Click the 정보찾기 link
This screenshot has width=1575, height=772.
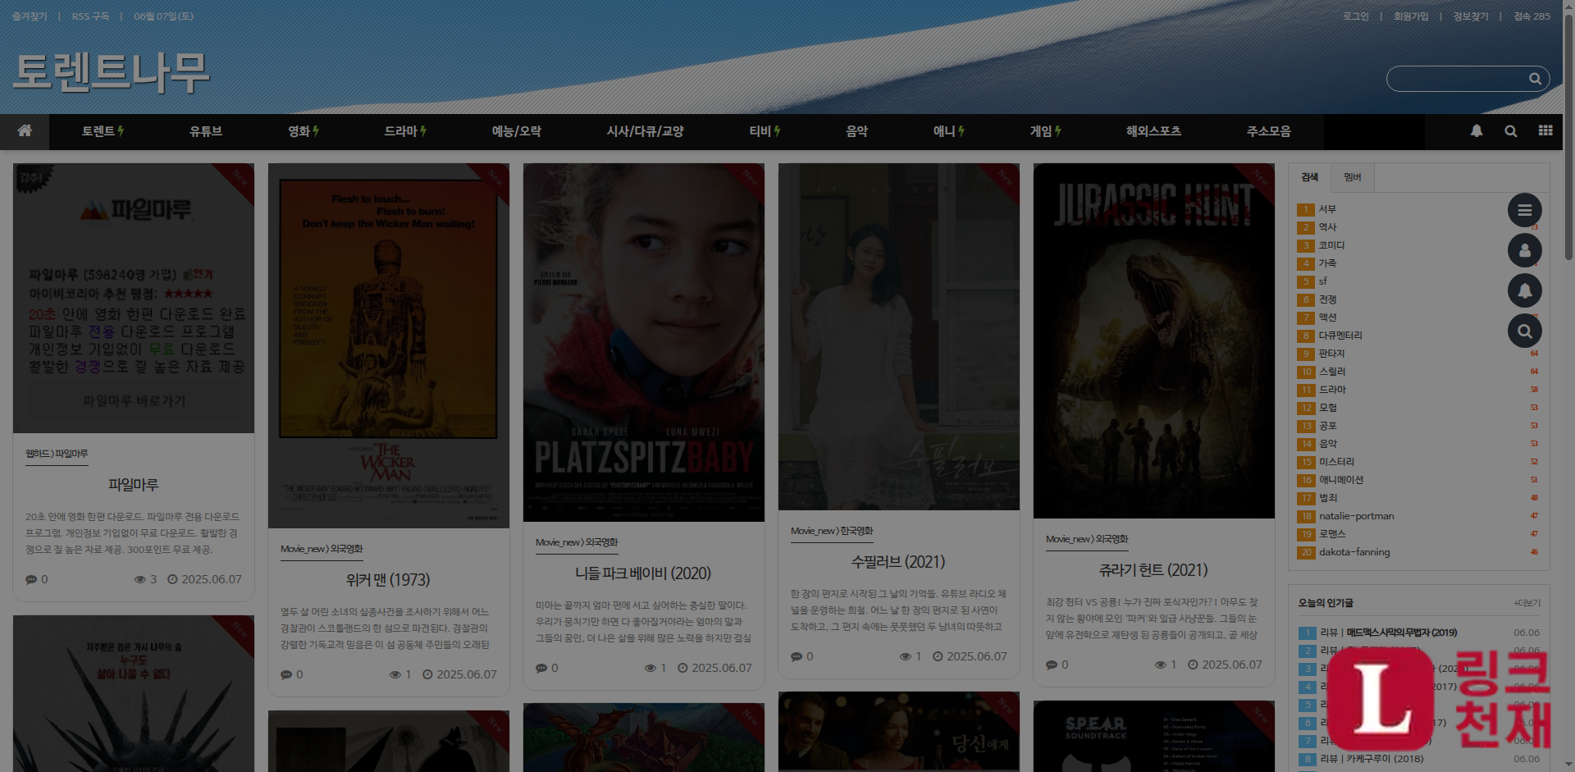pos(1471,16)
